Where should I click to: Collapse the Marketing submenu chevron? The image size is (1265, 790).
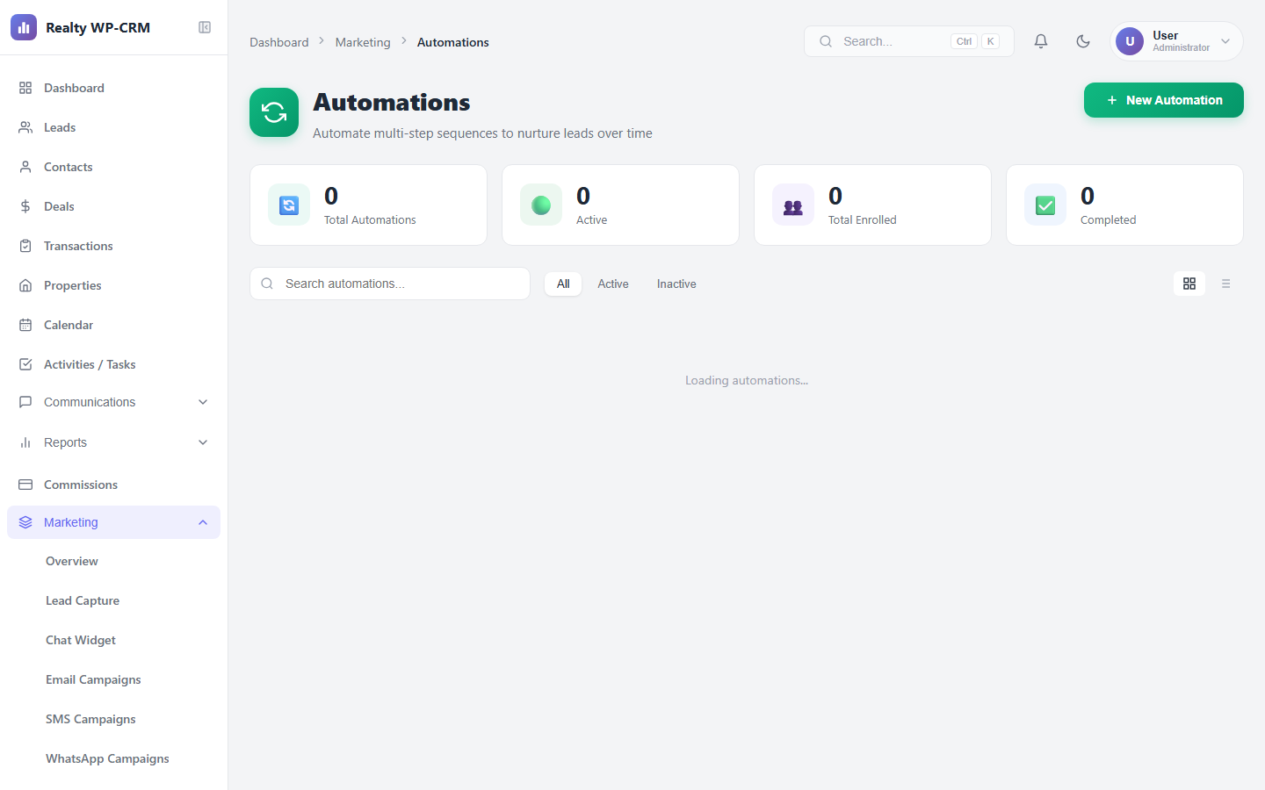click(203, 522)
